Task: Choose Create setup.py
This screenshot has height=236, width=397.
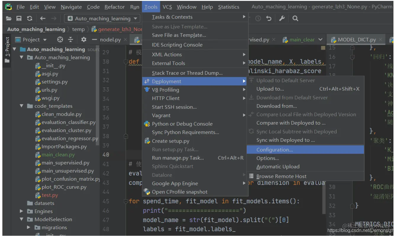Action: (x=195, y=141)
